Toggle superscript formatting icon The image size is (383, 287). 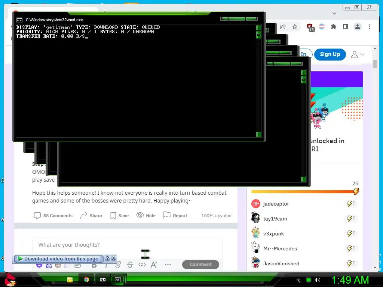click(154, 265)
